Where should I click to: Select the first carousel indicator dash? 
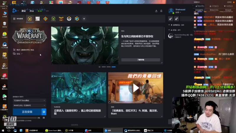tap(104, 67)
